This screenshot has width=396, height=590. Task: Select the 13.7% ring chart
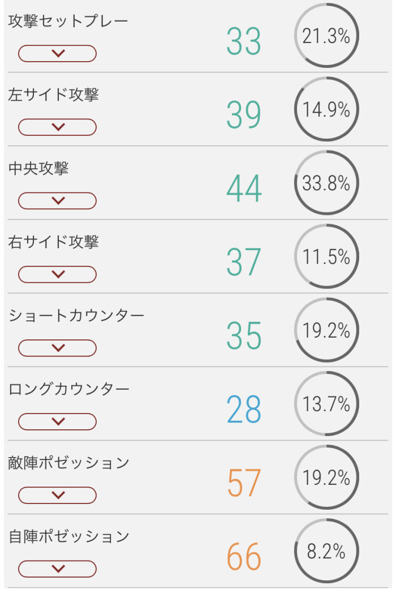326,404
